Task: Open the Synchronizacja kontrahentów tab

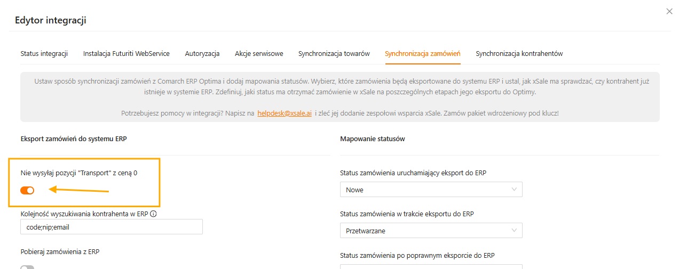Action: 519,54
